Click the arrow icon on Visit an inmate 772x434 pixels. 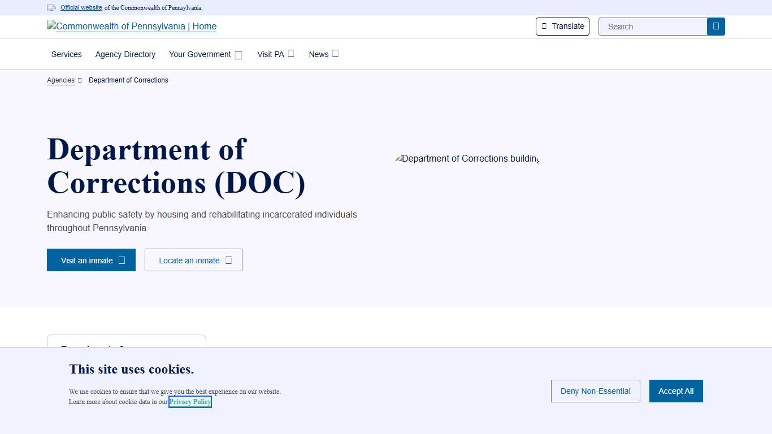click(x=122, y=261)
